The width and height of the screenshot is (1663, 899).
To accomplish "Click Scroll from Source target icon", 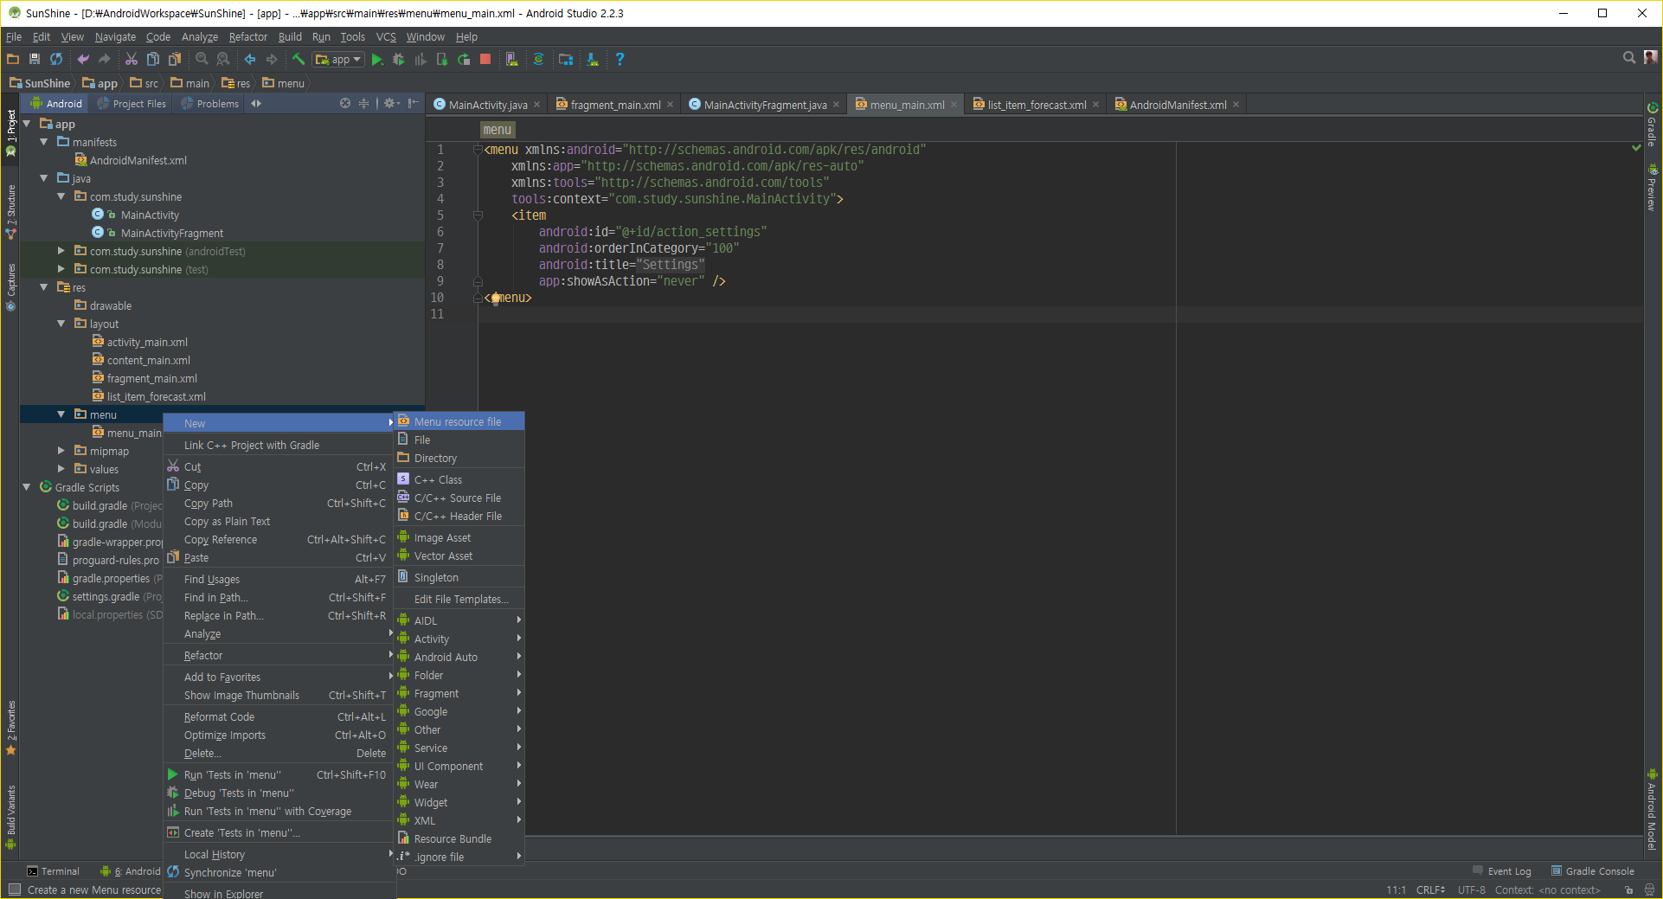I will 345,103.
